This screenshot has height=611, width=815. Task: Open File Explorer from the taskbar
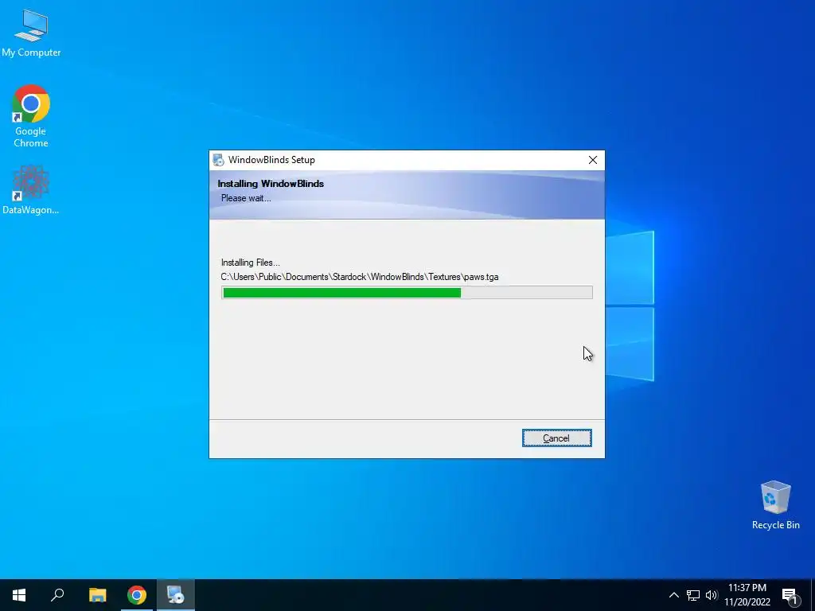(97, 595)
